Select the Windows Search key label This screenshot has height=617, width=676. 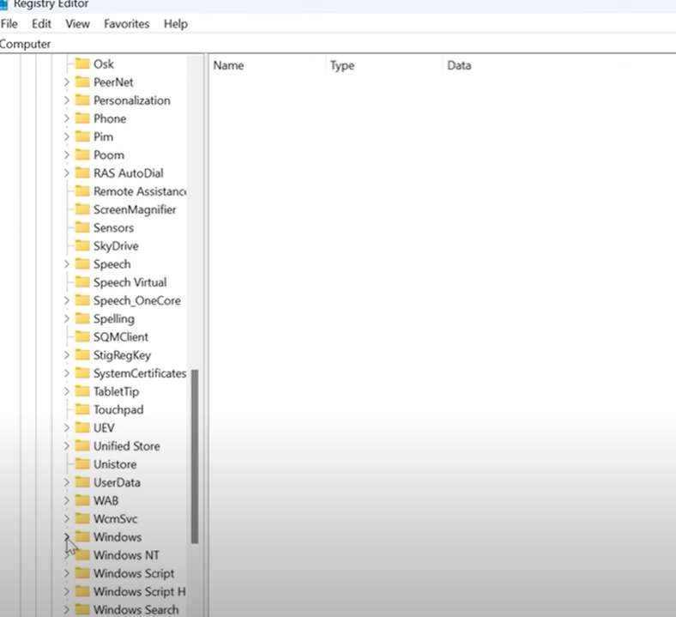(136, 609)
